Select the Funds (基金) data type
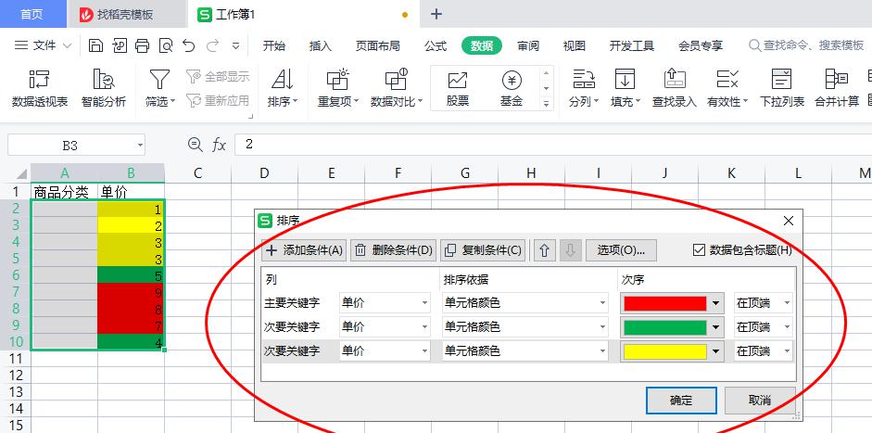Viewport: 872px width, 433px height. click(x=512, y=88)
